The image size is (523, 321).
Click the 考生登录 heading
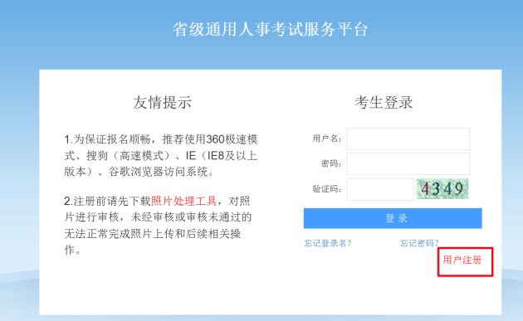click(x=384, y=102)
